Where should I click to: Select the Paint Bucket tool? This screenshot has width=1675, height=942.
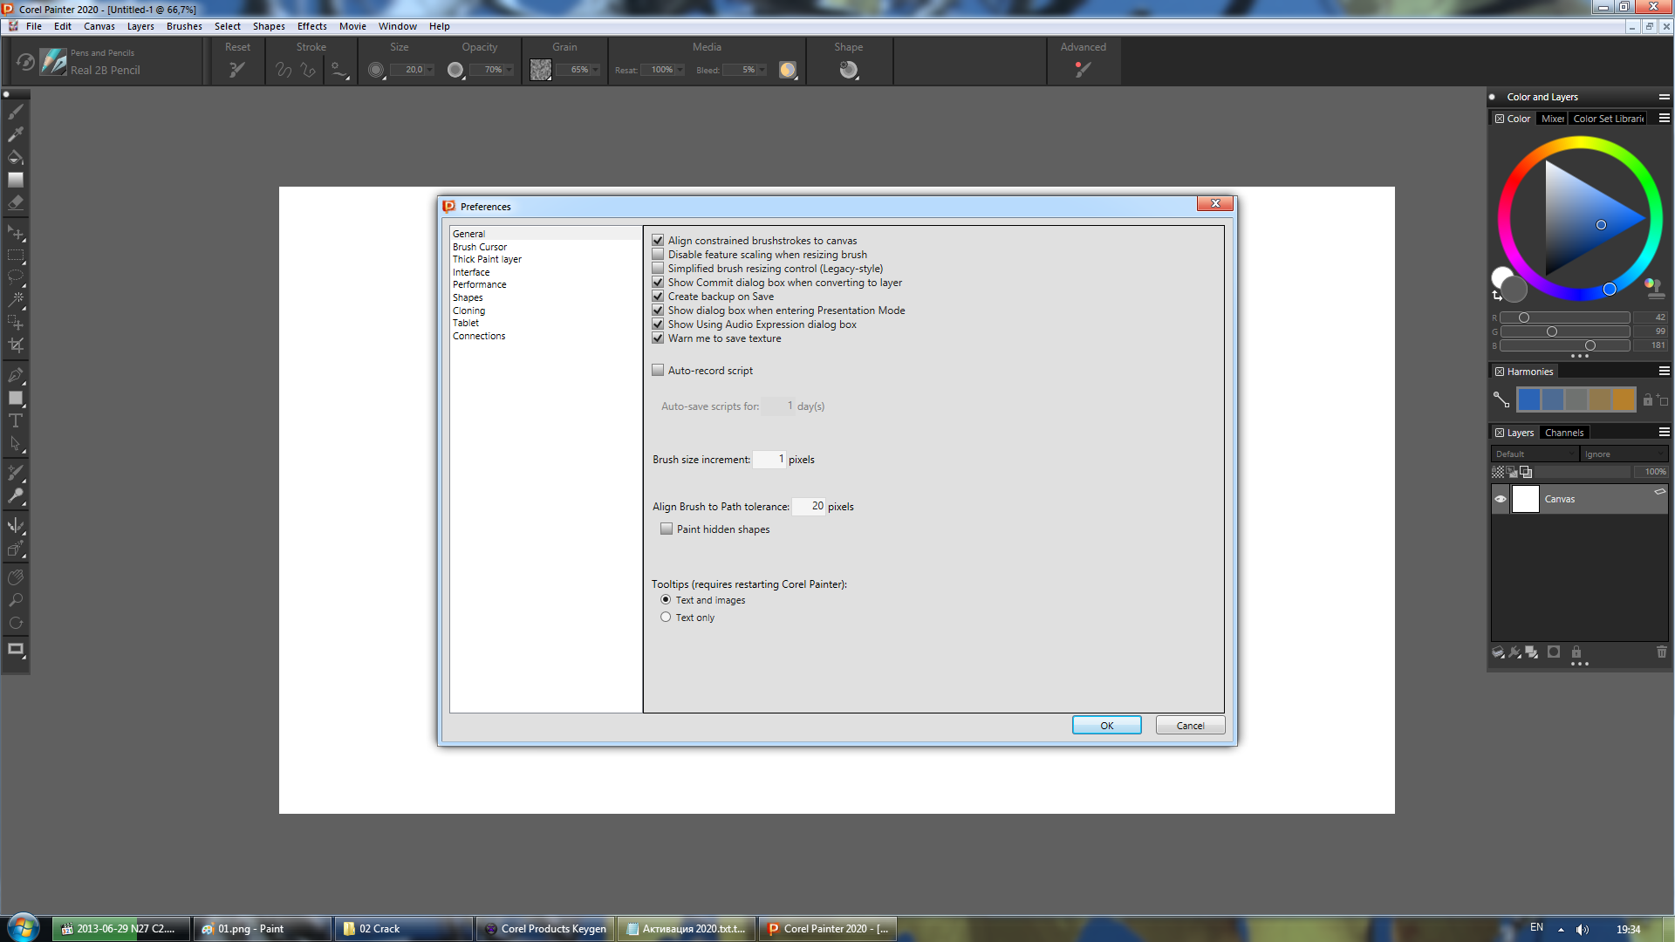16,157
